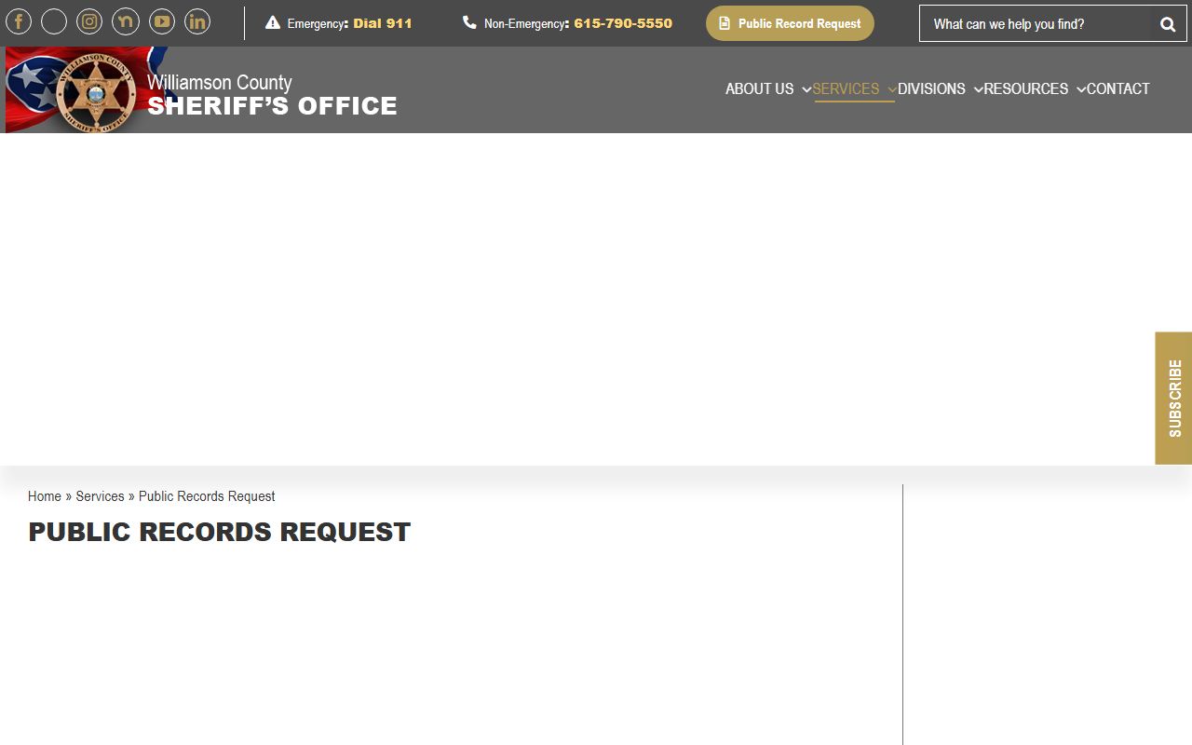1192x745 pixels.
Task: Expand the Services chevron
Action: coord(892,89)
